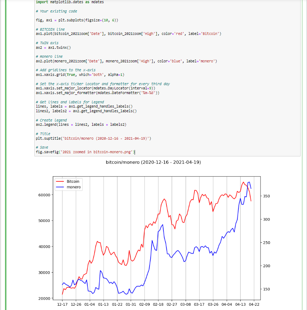This screenshot has width=307, height=310.
Task: Click the '03-08' x-axis tick label
Action: coord(186,304)
